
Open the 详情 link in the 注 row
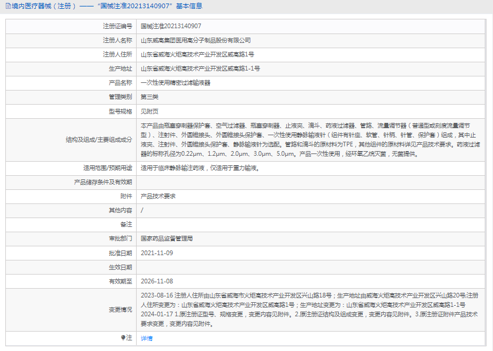(x=147, y=339)
